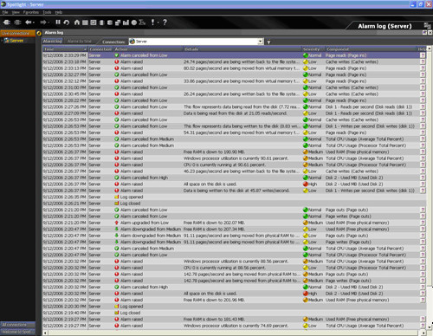The image size is (433, 336).
Task: Open the View menu
Action: click(x=16, y=12)
